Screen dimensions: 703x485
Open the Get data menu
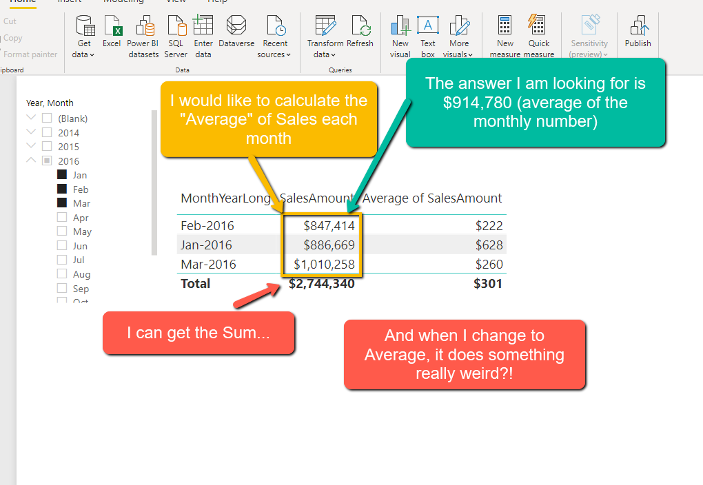83,36
